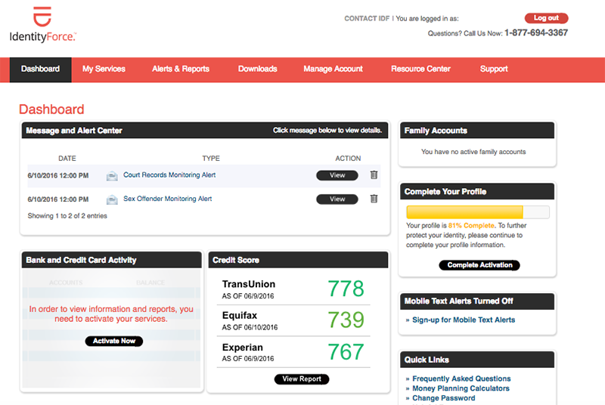Click '81% Complete' text
The image size is (605, 405).
coord(471,225)
